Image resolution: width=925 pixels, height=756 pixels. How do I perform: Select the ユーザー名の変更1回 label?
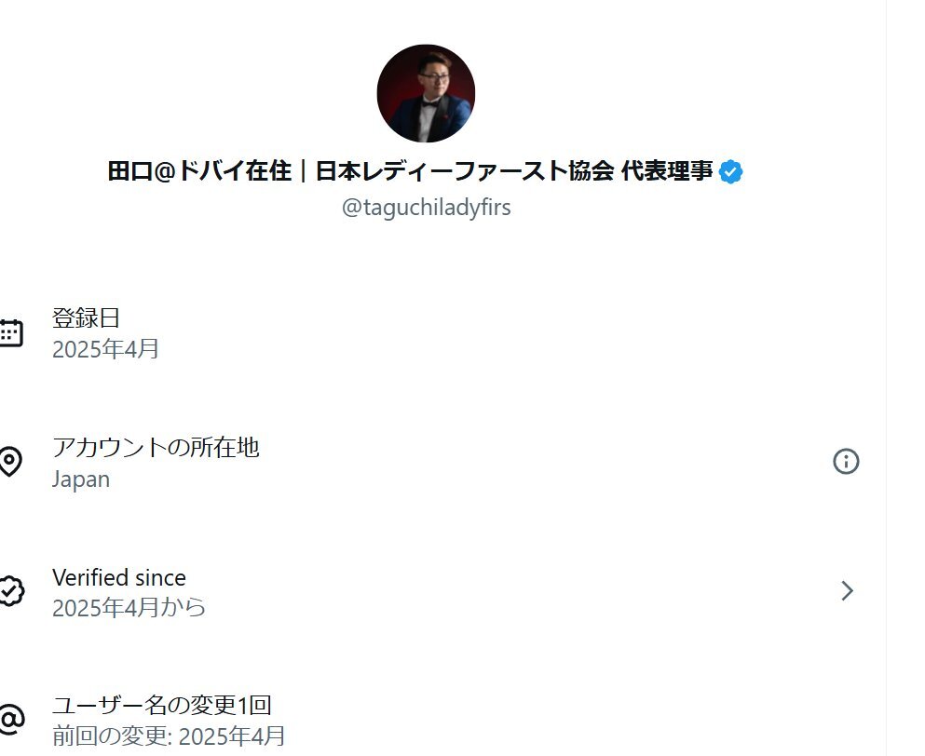(x=161, y=705)
